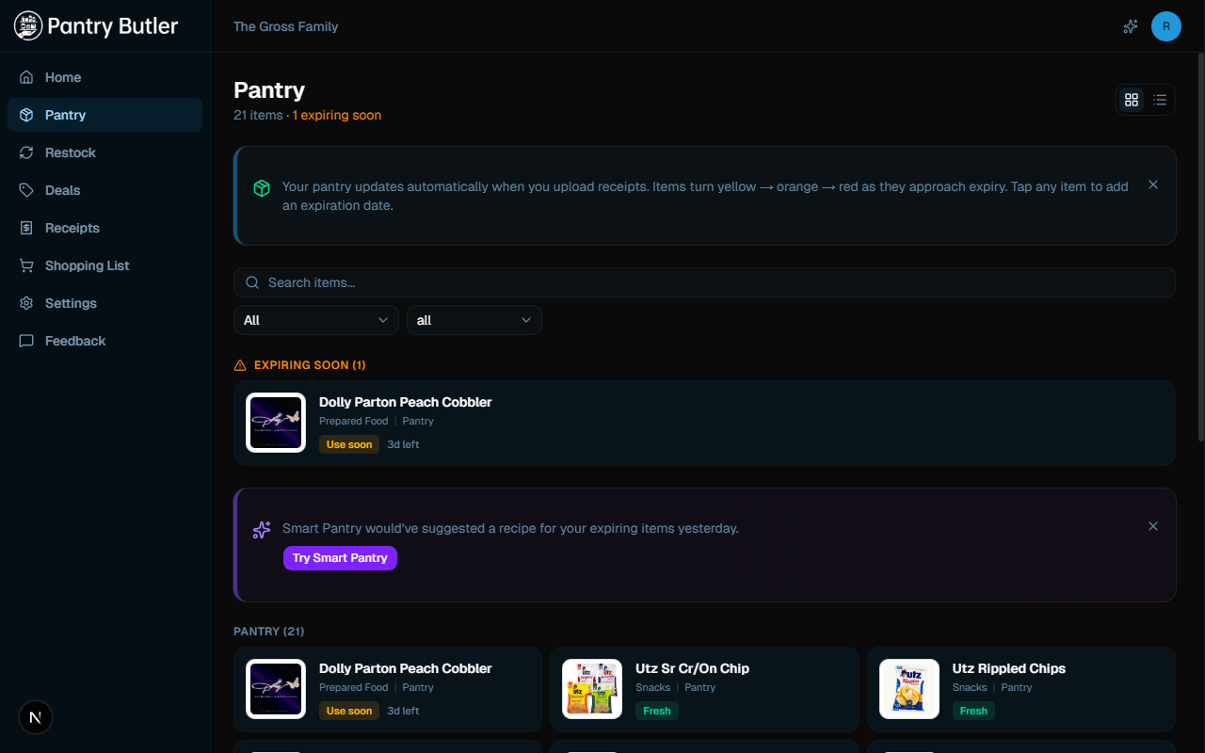Switch to list view layout
Screen dimensions: 1205x753
click(1160, 99)
